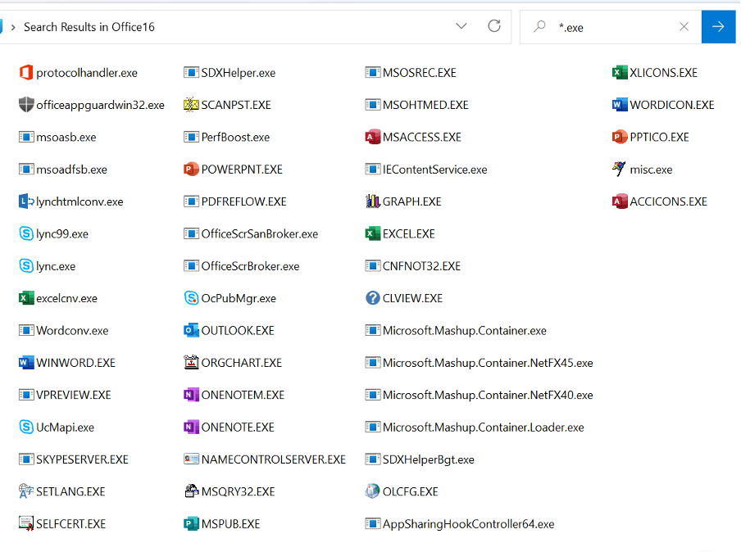Submit the search with the arrow button
This screenshot has width=741, height=552.
tap(718, 26)
